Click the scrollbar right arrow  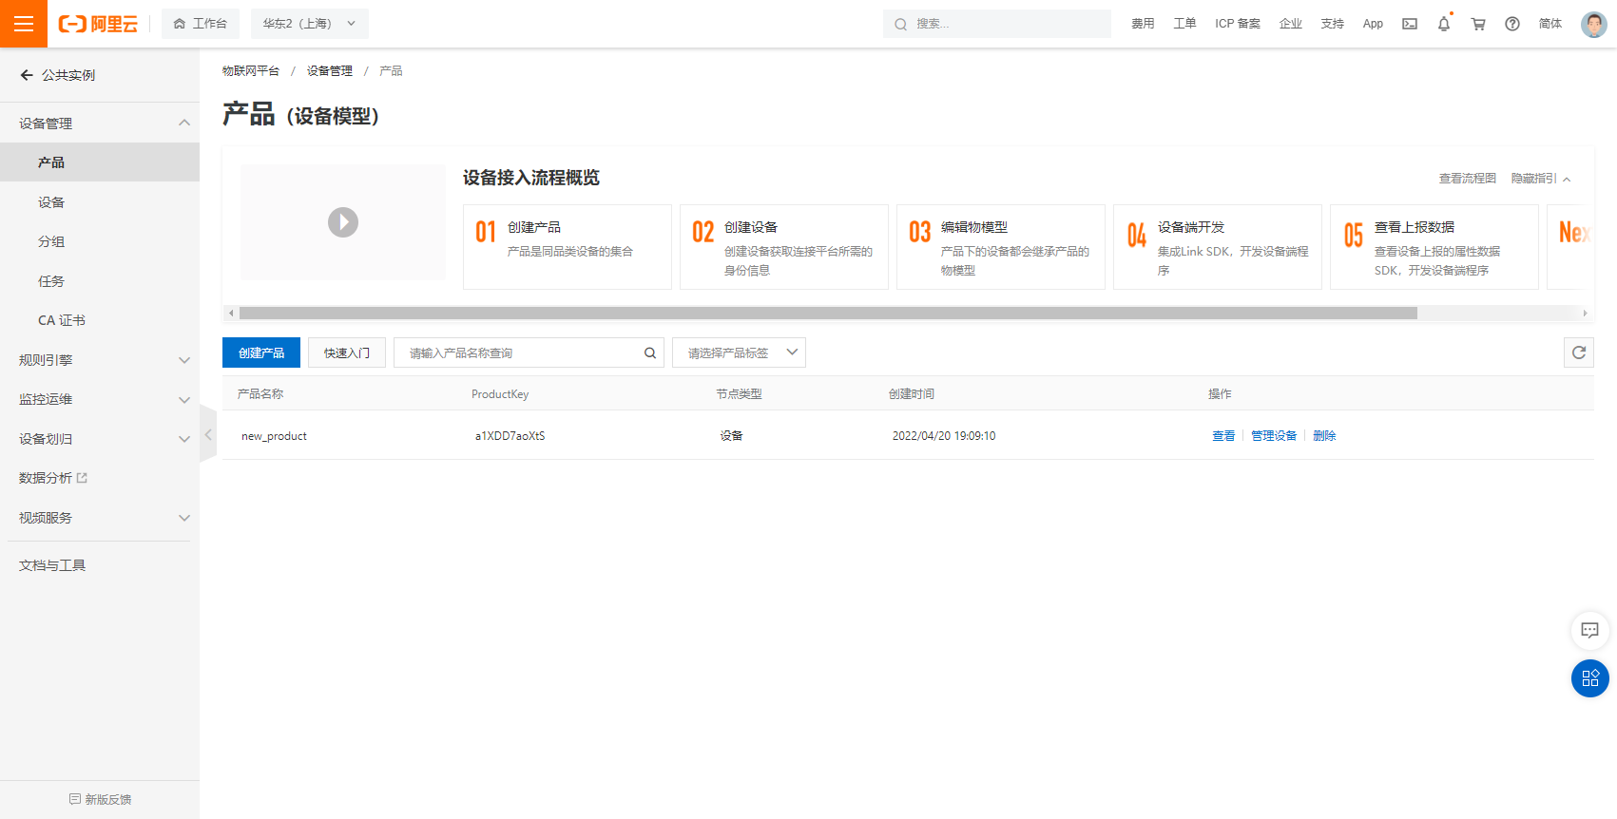(1585, 313)
